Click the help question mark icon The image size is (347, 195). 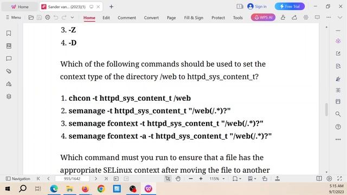[x=338, y=127]
